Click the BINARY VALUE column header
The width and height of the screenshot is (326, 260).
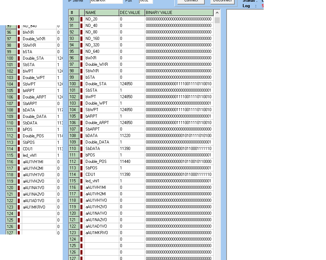pyautogui.click(x=179, y=13)
